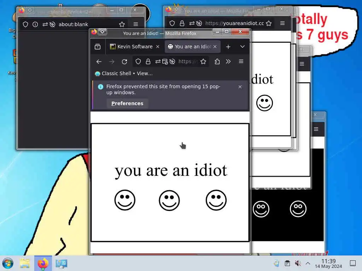362x271 pixels.
Task: Reload the current page
Action: 124,61
